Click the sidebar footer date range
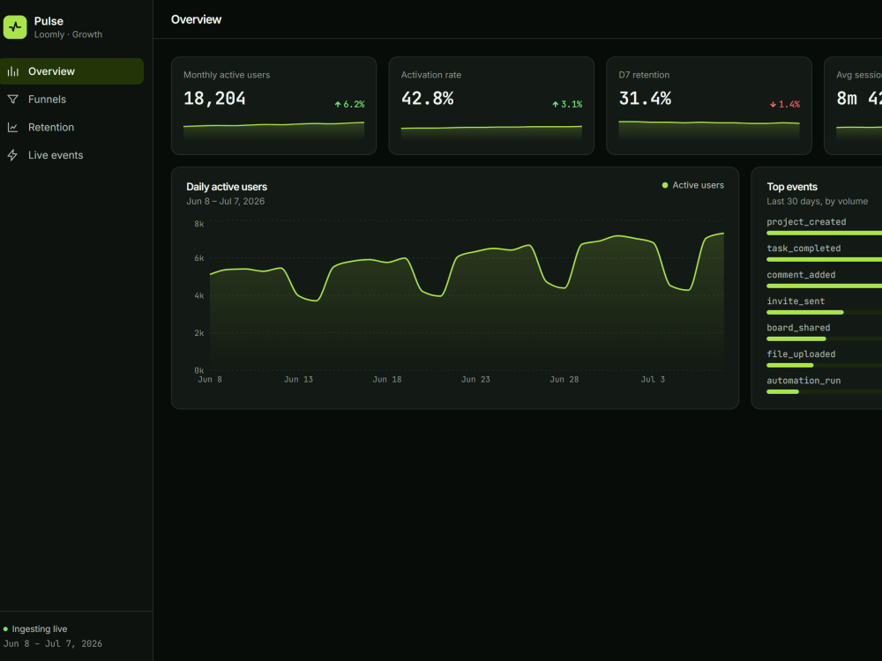The width and height of the screenshot is (882, 661). click(x=53, y=643)
